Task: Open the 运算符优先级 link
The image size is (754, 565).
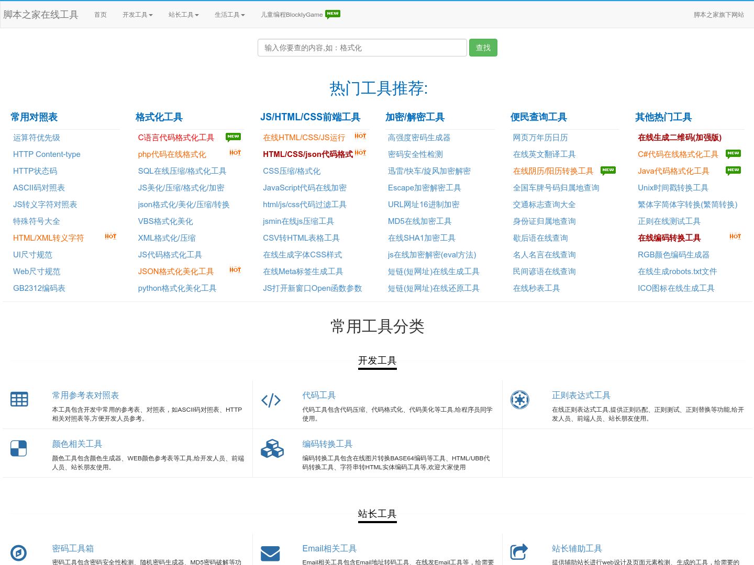Action: point(37,138)
